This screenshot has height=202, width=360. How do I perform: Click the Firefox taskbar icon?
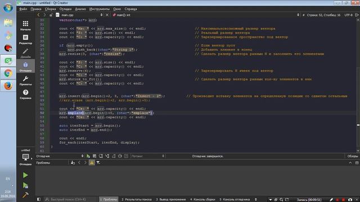pos(8,86)
